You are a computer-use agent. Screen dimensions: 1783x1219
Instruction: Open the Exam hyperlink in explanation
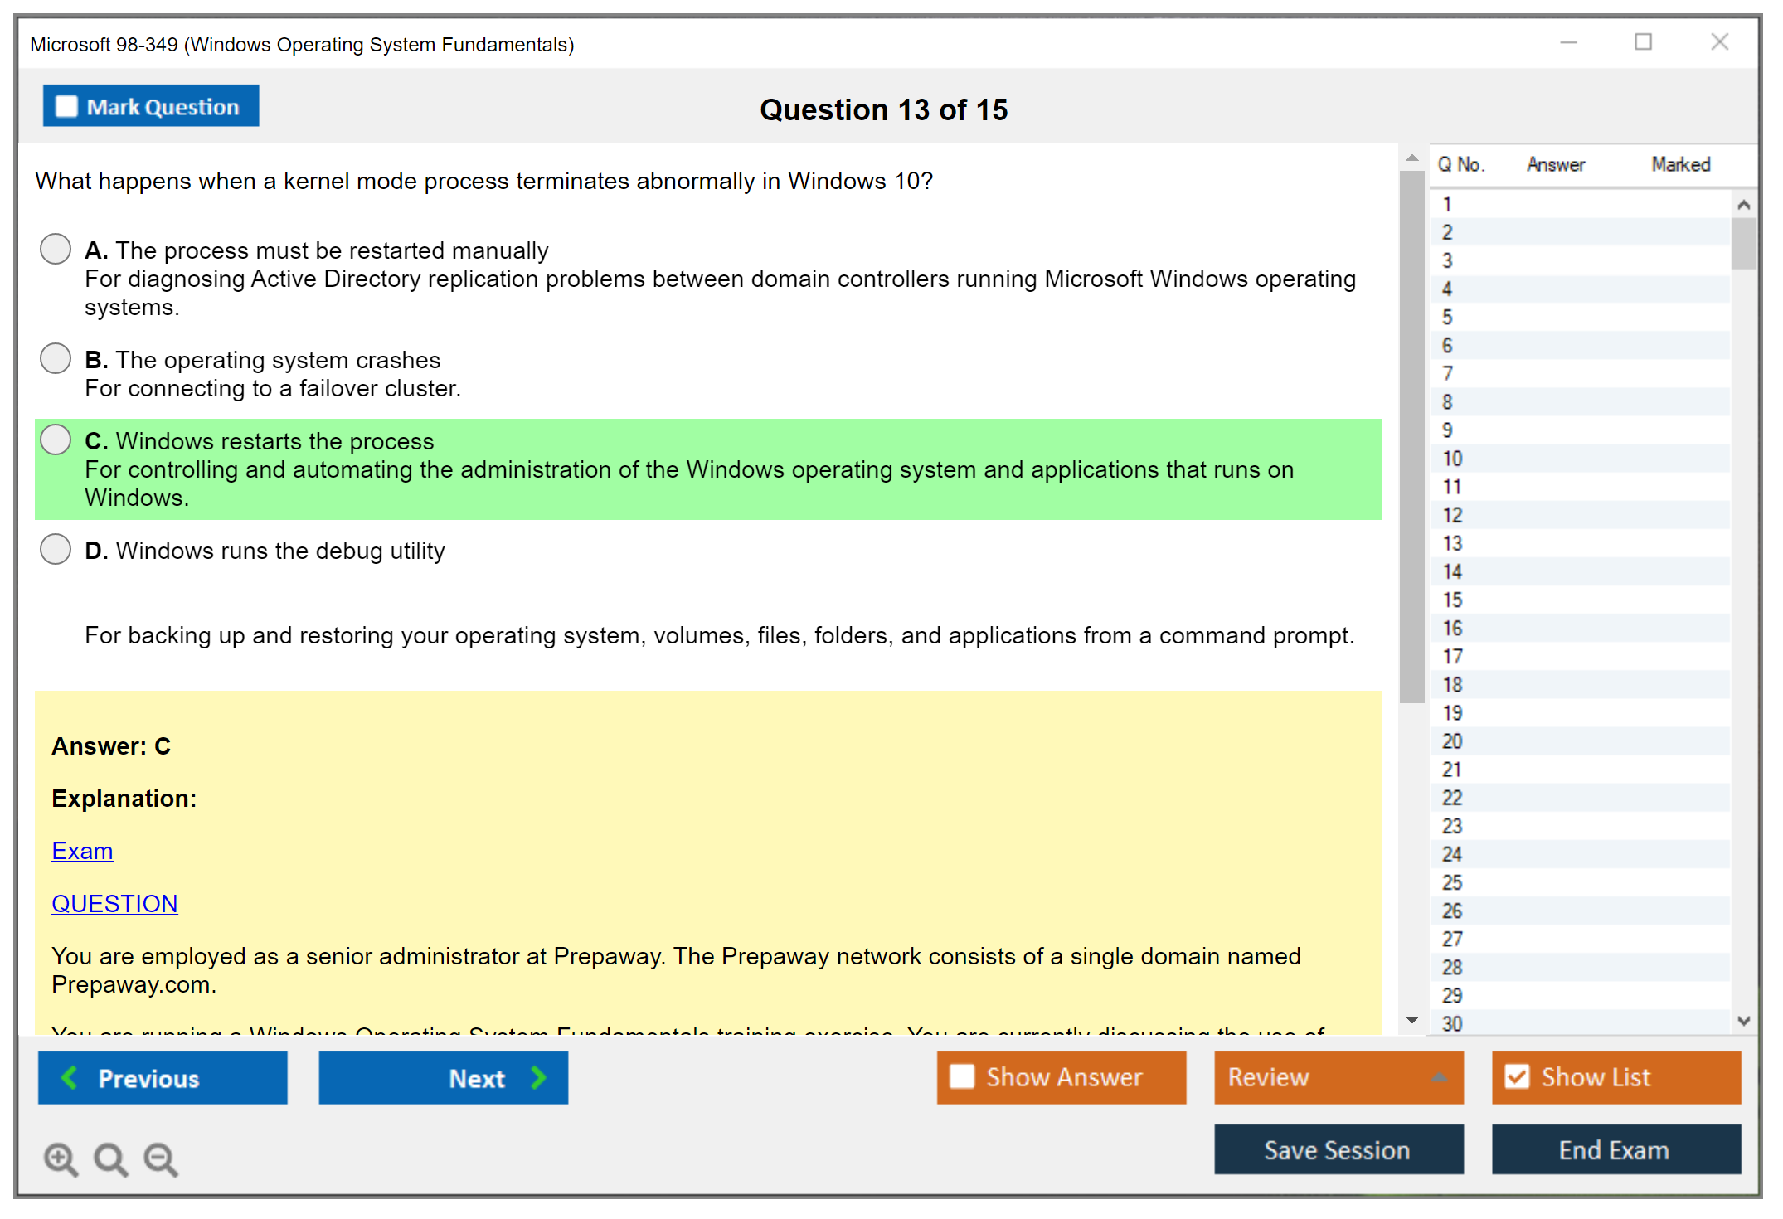[82, 851]
